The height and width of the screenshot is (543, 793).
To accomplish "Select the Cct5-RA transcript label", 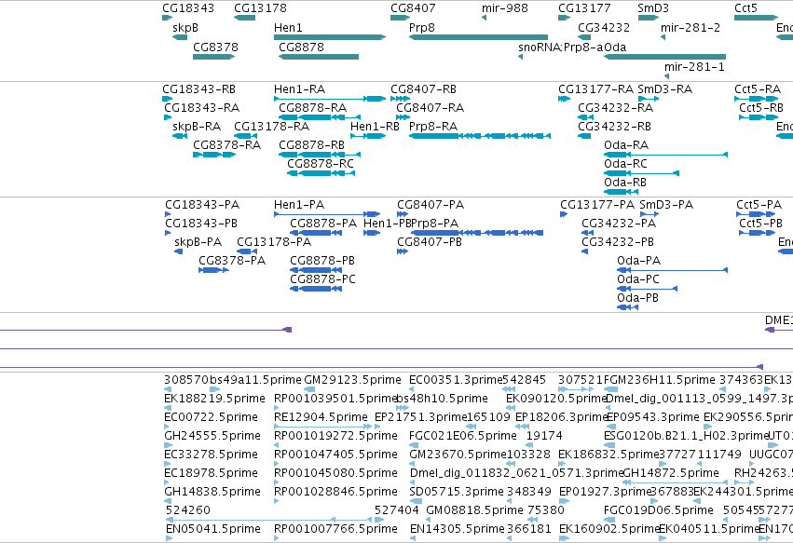I will [758, 89].
